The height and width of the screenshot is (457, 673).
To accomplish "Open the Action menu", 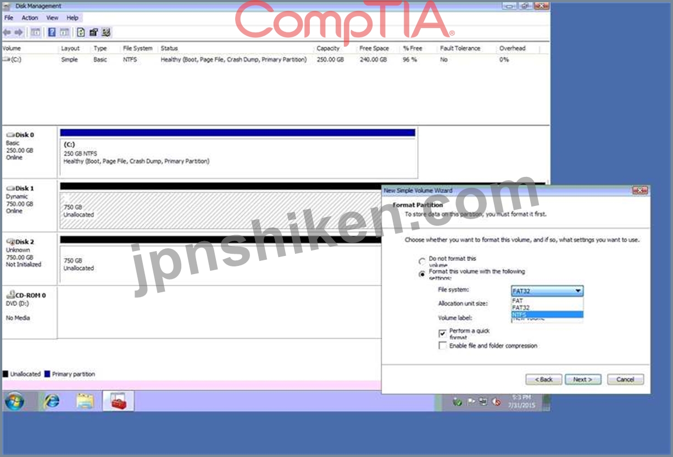I will 30,18.
